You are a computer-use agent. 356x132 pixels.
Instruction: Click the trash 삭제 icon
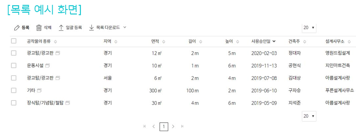click(39, 28)
